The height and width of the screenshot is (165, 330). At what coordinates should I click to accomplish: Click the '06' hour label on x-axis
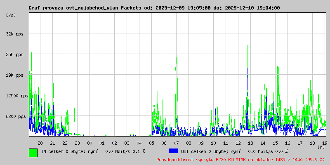click(x=164, y=143)
